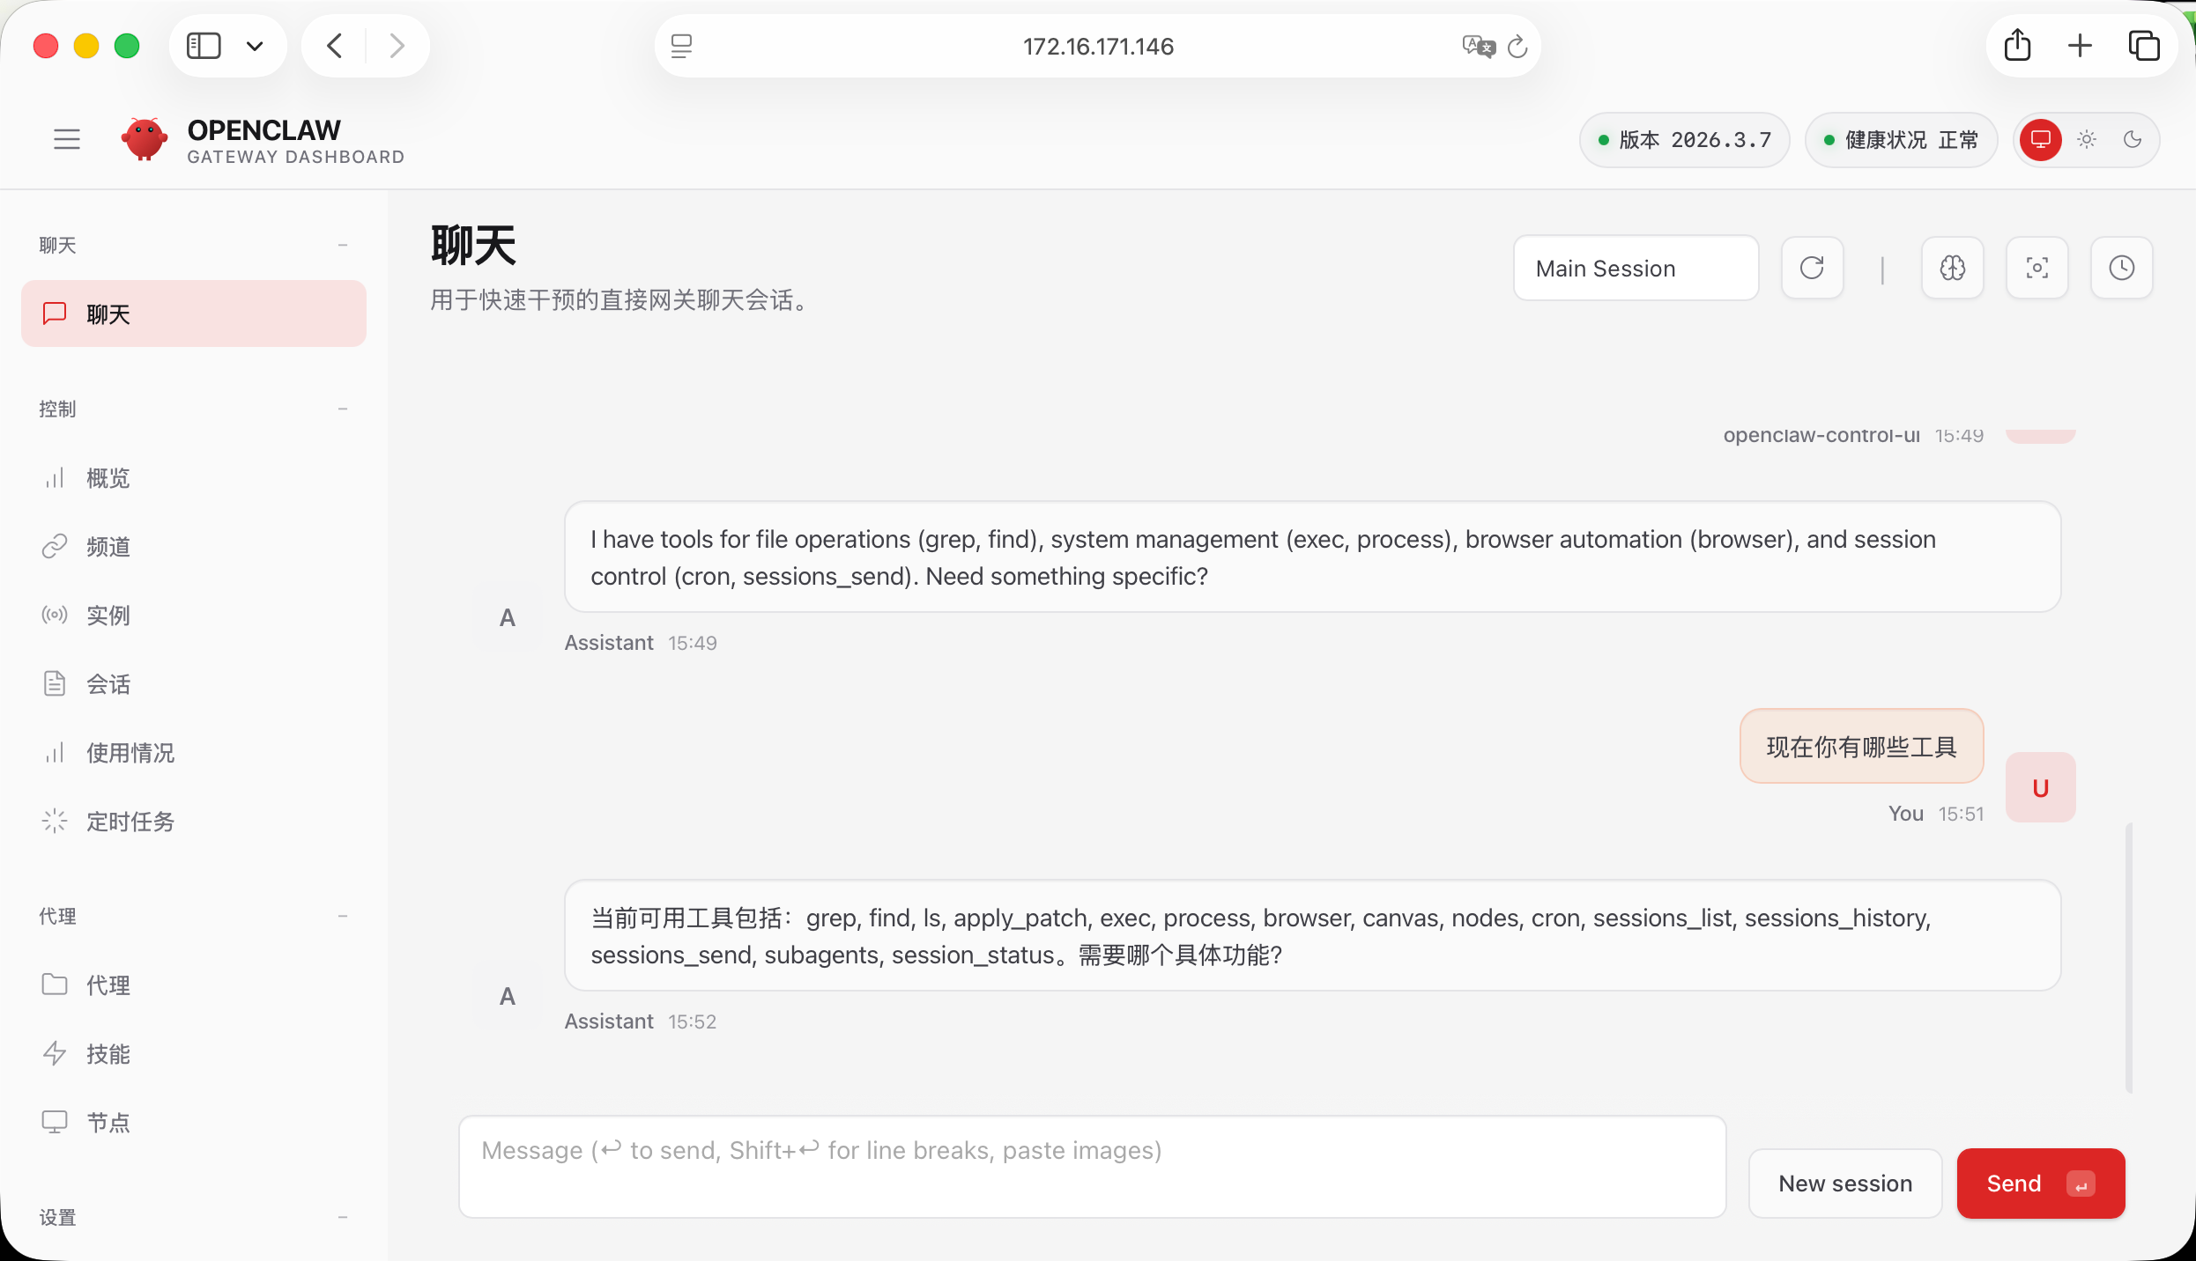This screenshot has height=1261, width=2196.
Task: Click the hamburger menu icon
Action: tap(67, 139)
